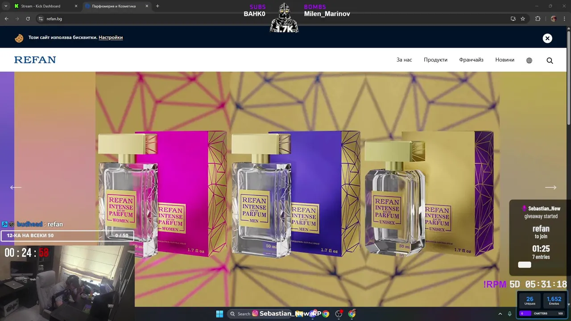Open the cookie Настройки link
The image size is (571, 321).
coord(111,37)
